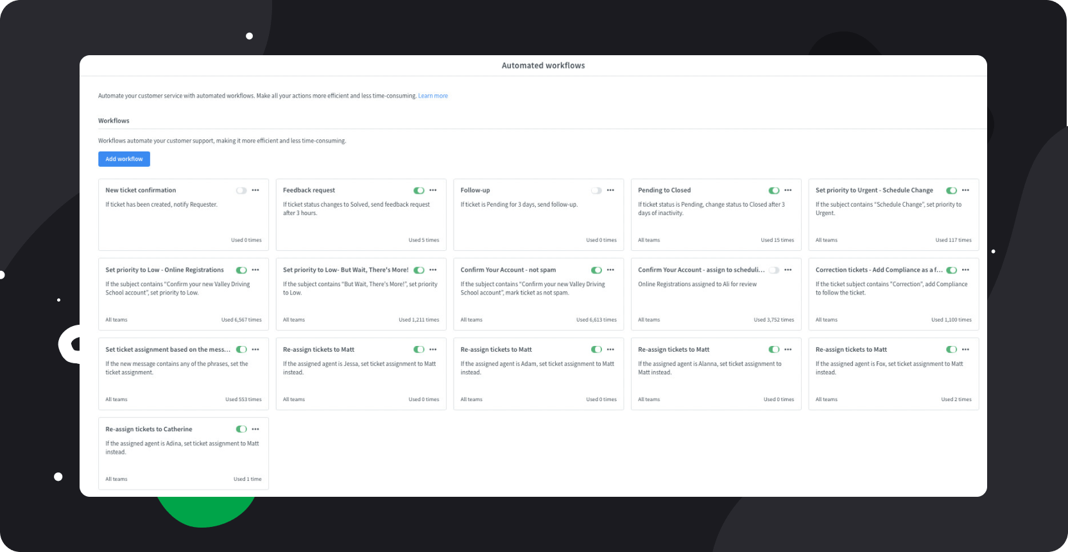
Task: Expand options for the Fox re-assign workflow
Action: pos(965,349)
